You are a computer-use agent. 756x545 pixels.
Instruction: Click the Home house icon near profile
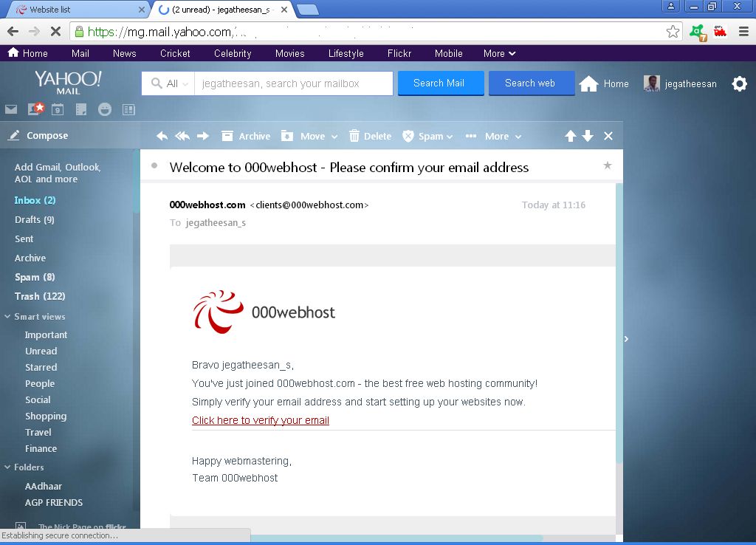pos(588,84)
